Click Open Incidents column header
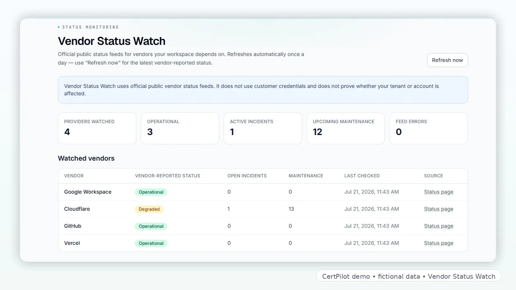This screenshot has width=516, height=290. click(247, 176)
